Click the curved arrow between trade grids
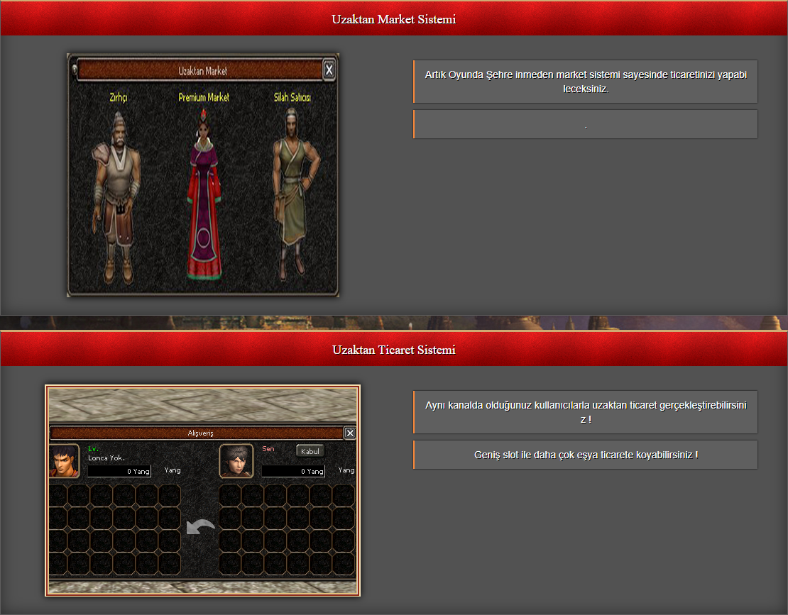 [x=200, y=526]
